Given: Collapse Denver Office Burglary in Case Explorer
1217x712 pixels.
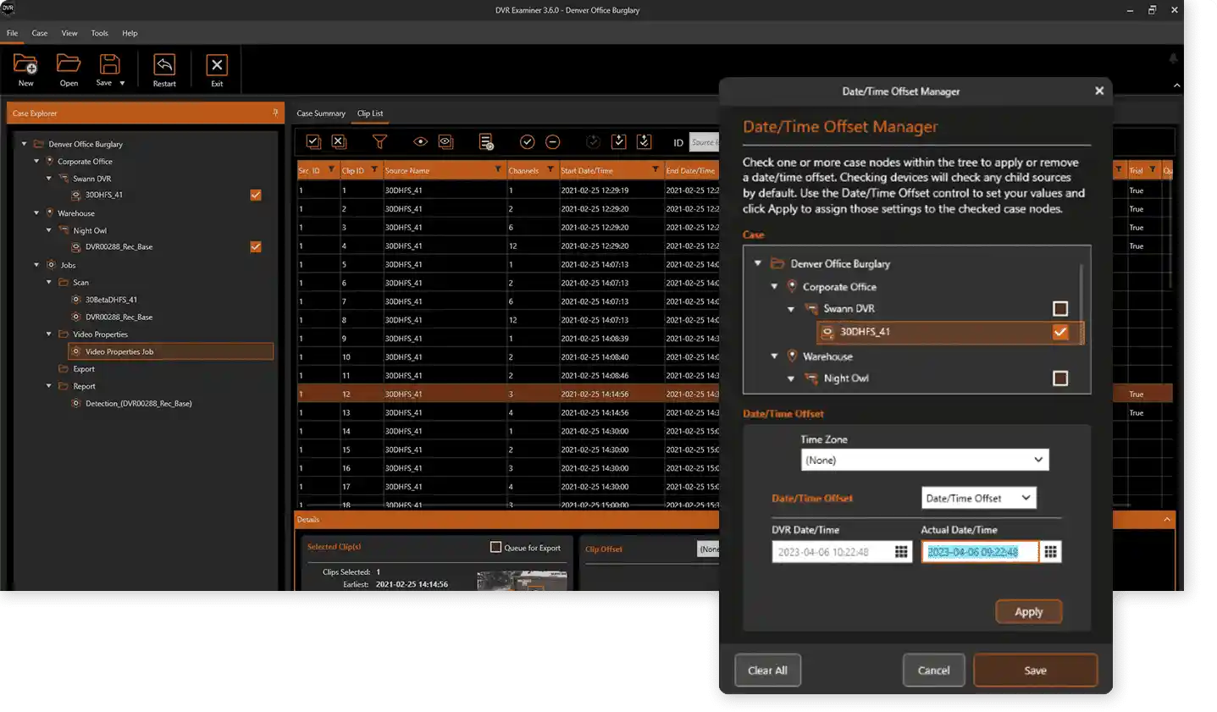Looking at the screenshot, I should [25, 144].
